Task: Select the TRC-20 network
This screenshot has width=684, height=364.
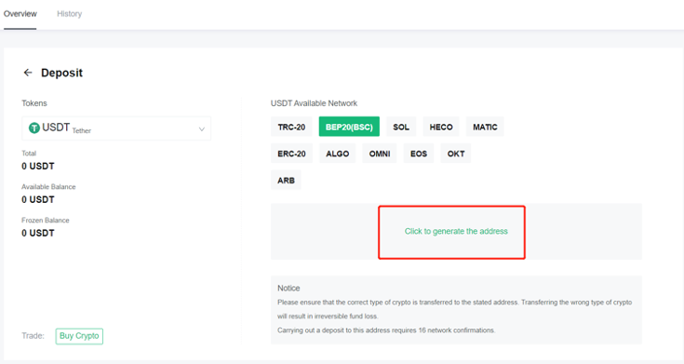Action: [291, 127]
